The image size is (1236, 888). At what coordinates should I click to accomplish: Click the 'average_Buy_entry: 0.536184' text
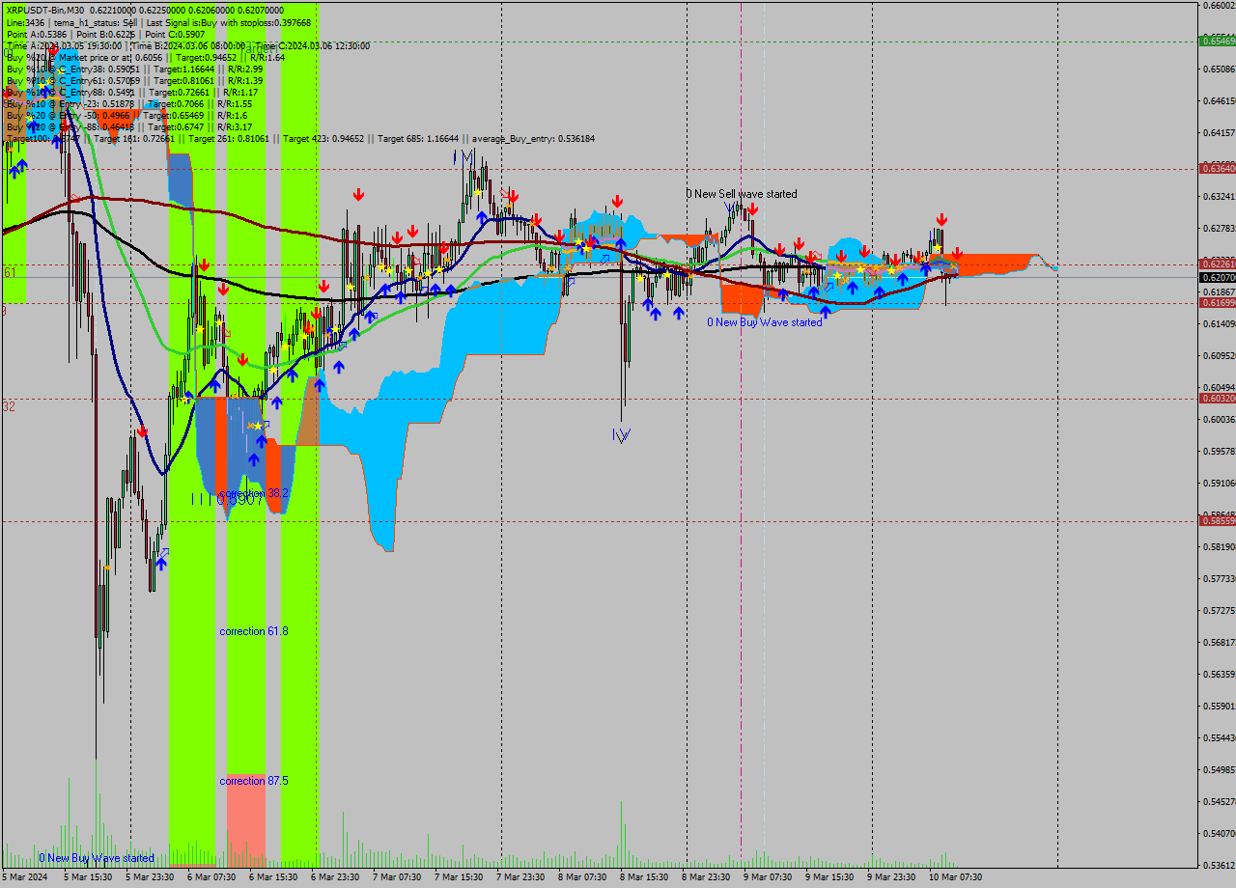535,139
